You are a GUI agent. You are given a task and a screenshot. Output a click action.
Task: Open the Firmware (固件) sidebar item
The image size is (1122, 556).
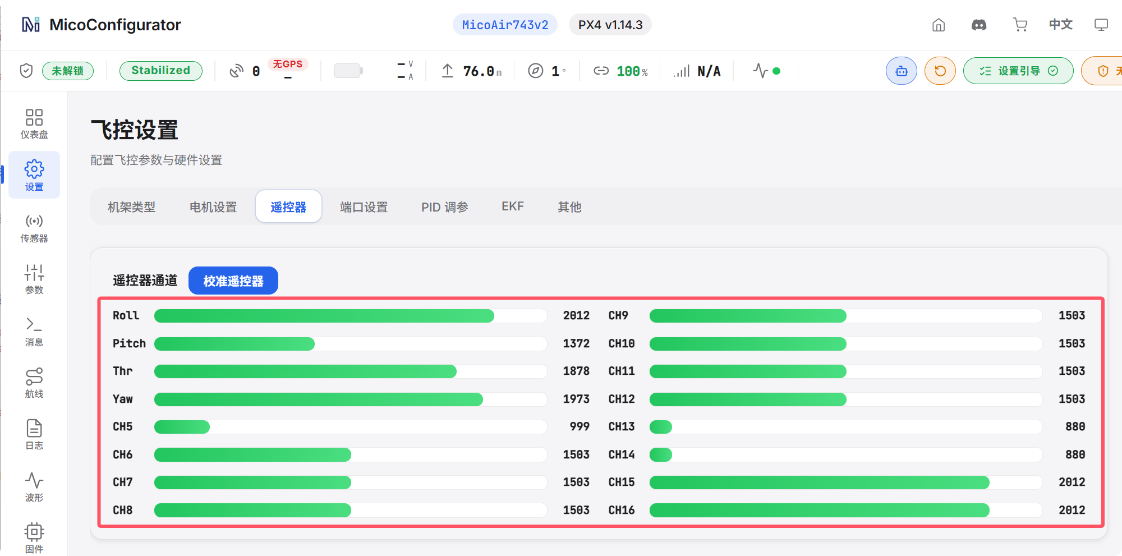[34, 539]
